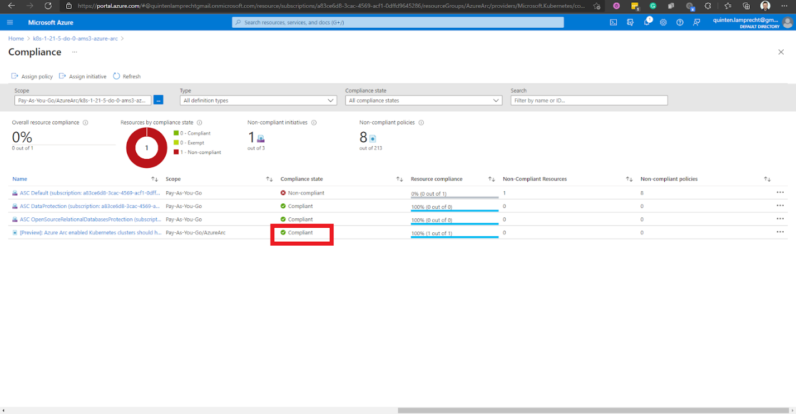Image resolution: width=796 pixels, height=414 pixels.
Task: Close the Compliance blade
Action: [x=781, y=52]
